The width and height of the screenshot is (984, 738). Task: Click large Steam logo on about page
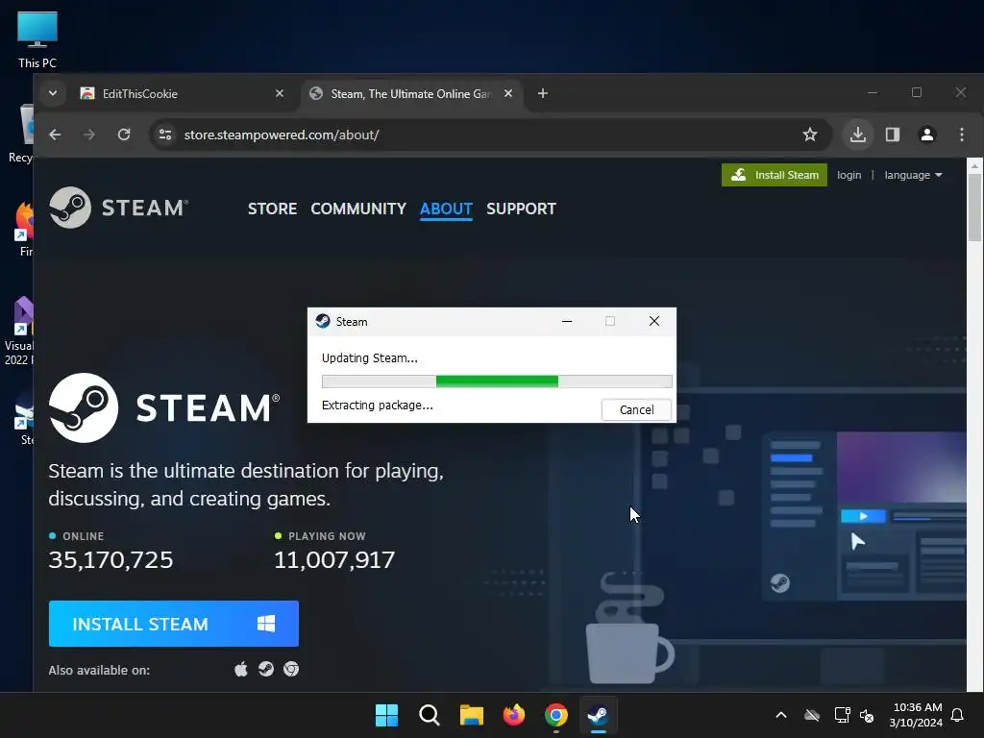164,407
